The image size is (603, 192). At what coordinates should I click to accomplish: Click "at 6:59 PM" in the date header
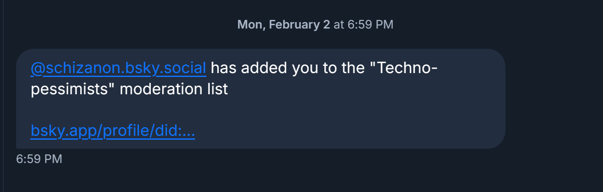(363, 25)
